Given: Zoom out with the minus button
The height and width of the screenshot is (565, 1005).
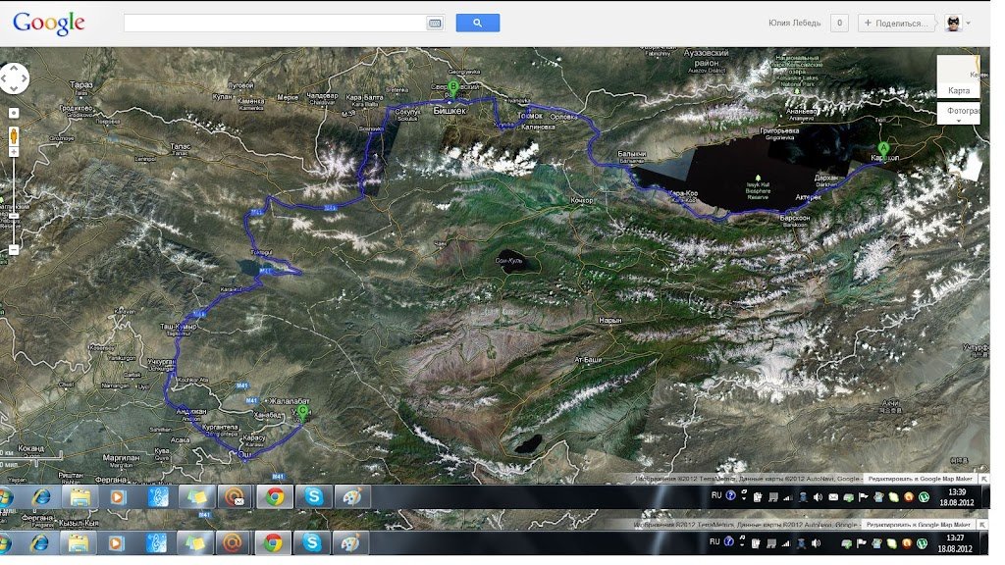Looking at the screenshot, I should point(14,250).
